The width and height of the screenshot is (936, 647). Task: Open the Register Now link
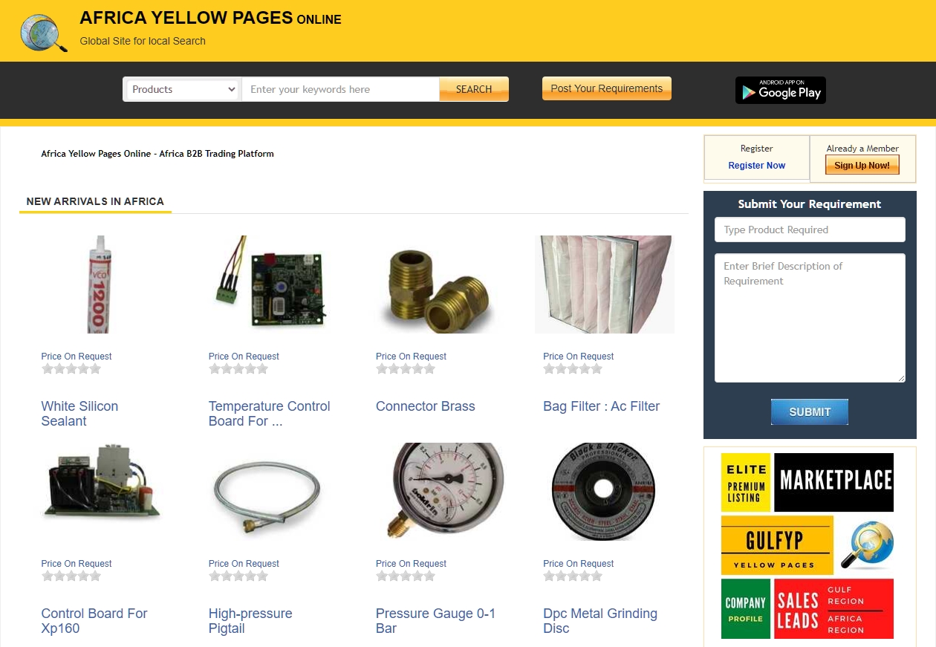(756, 166)
